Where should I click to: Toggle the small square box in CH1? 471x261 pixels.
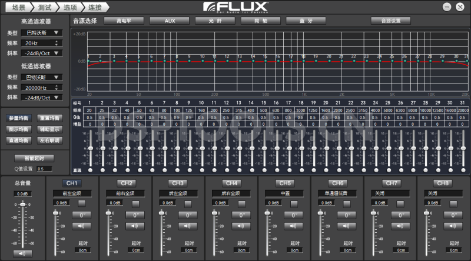(x=81, y=203)
